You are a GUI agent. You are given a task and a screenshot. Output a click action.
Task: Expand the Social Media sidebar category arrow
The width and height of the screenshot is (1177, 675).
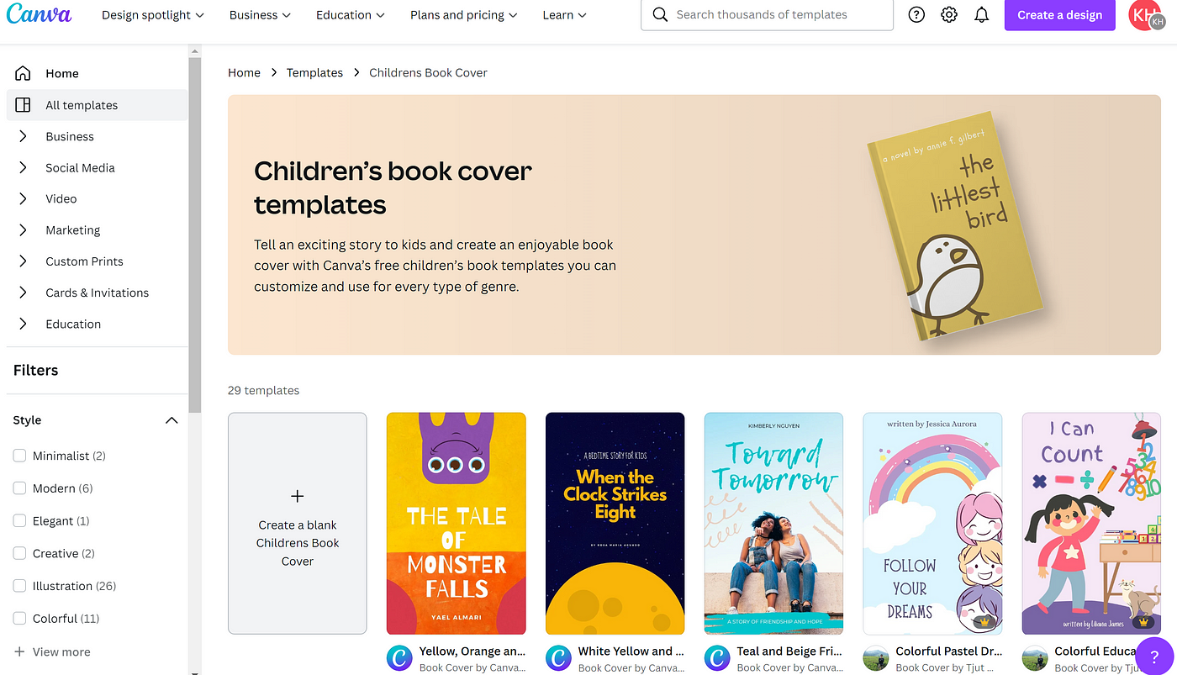click(x=23, y=167)
